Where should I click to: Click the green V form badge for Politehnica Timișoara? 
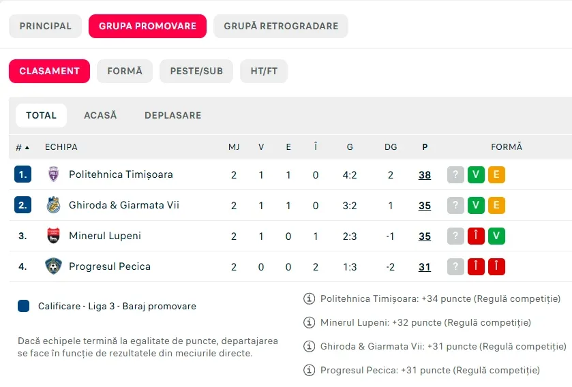[476, 174]
